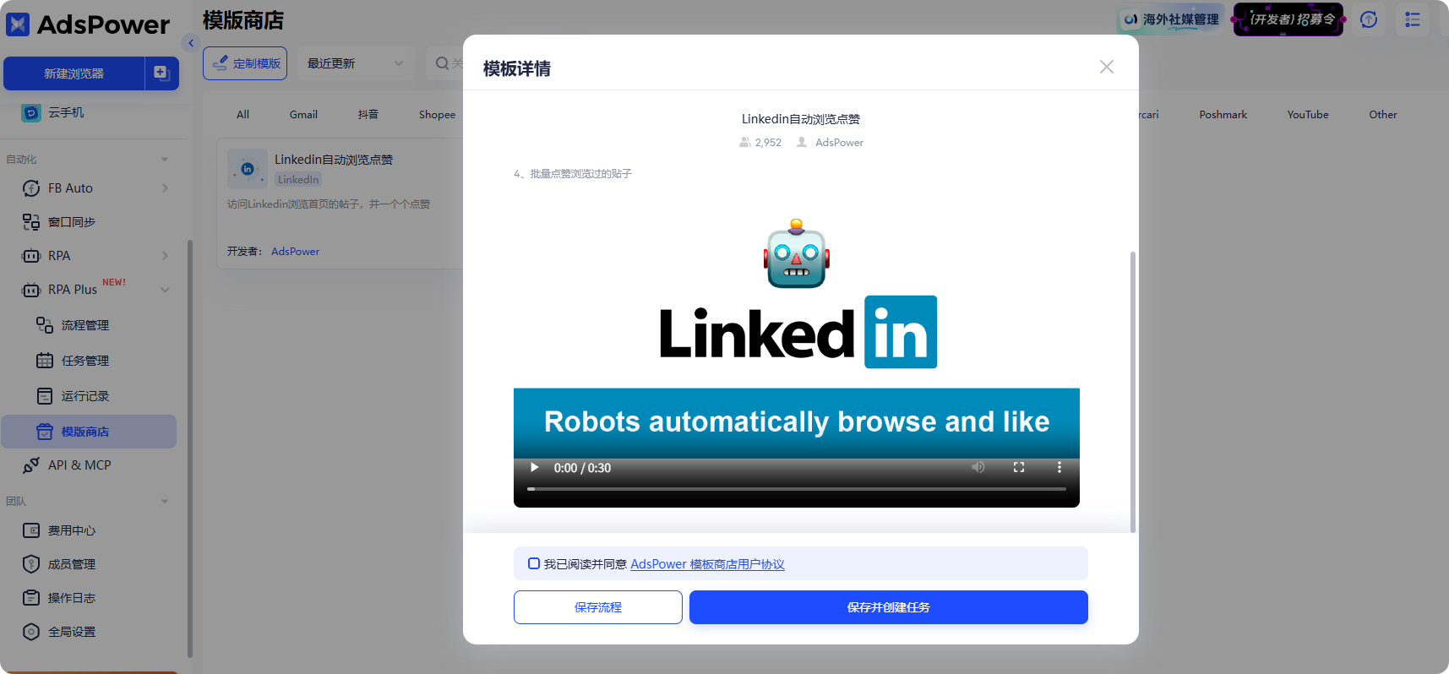Collapse the 团队 section

165,501
